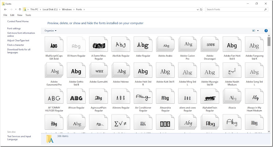The width and height of the screenshot is (273, 147).
Task: Select the Adobe Kaiti Std R font
Action: [166, 70]
